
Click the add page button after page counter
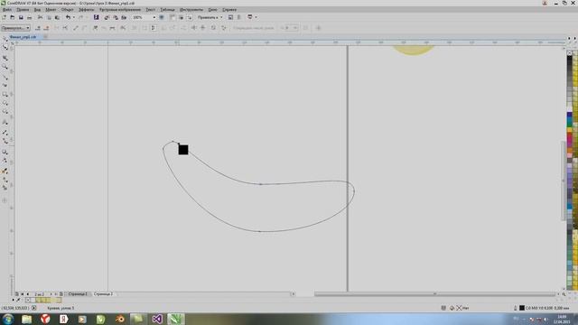click(x=61, y=294)
